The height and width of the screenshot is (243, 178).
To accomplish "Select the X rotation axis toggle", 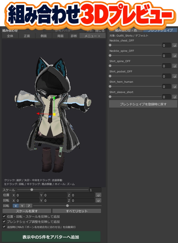I will pos(16,206).
